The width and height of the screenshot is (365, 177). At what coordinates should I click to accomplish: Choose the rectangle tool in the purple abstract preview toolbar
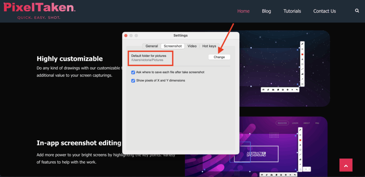tap(300, 169)
